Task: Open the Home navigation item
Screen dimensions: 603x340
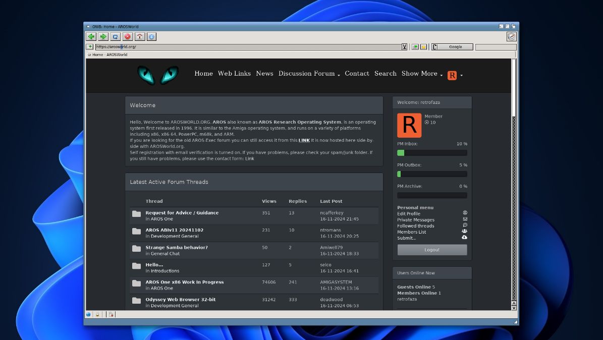Action: (203, 74)
